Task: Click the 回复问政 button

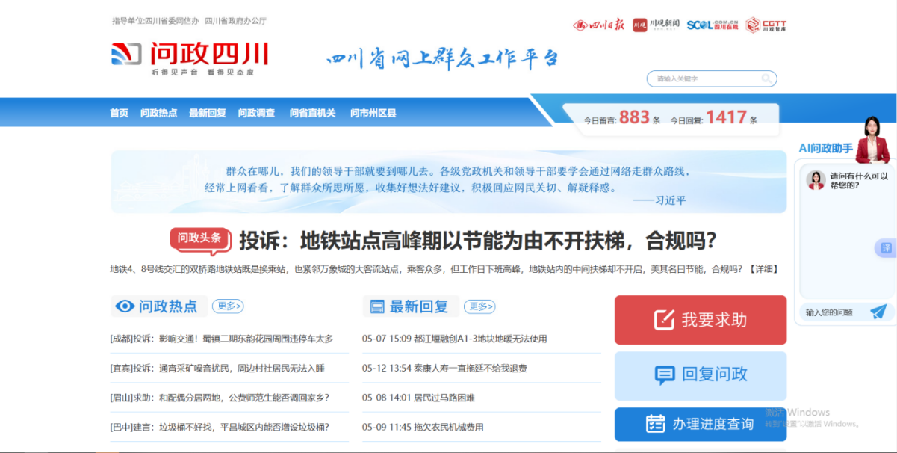Action: pyautogui.click(x=700, y=375)
